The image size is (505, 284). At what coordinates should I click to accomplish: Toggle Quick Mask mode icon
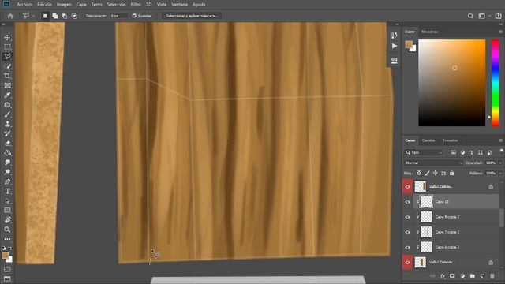click(x=7, y=269)
